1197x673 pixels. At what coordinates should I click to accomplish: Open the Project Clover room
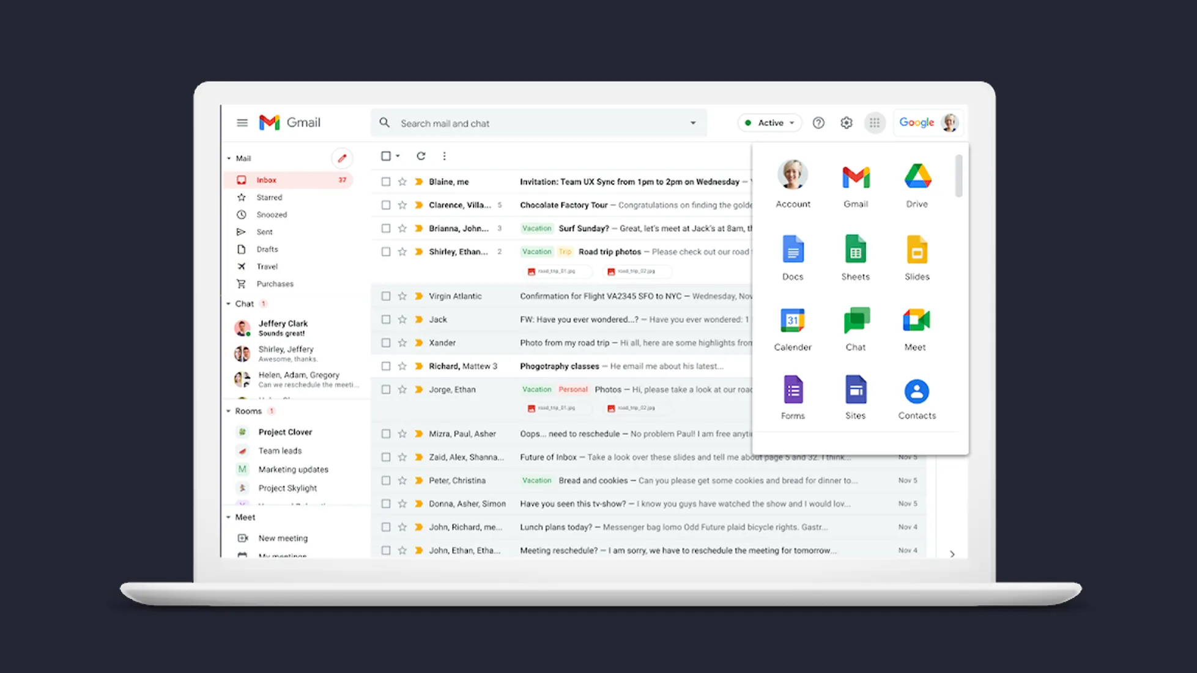point(285,432)
